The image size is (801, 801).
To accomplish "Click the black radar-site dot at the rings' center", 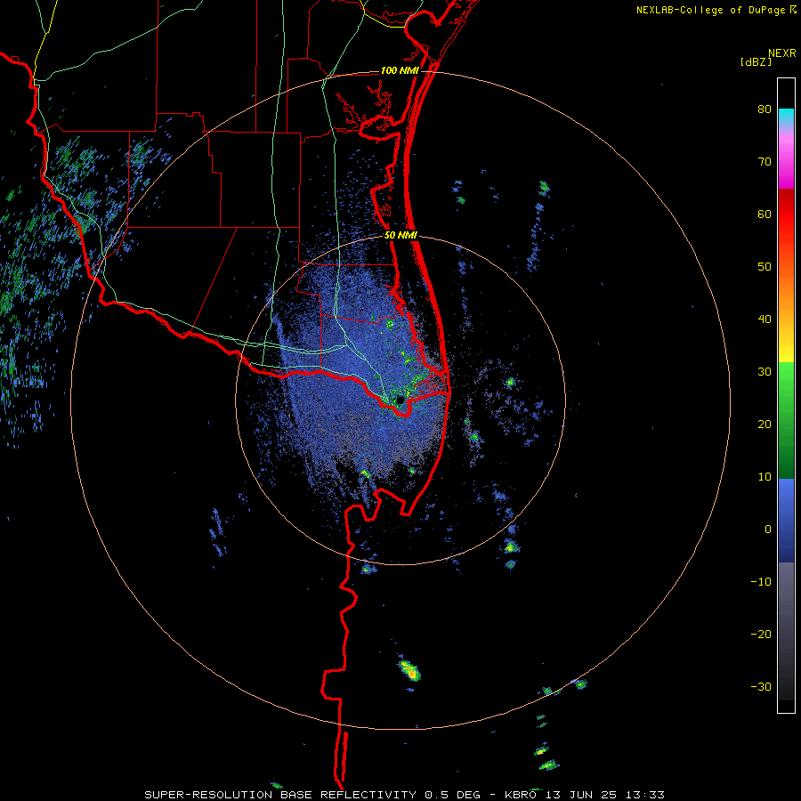I will pyautogui.click(x=400, y=400).
